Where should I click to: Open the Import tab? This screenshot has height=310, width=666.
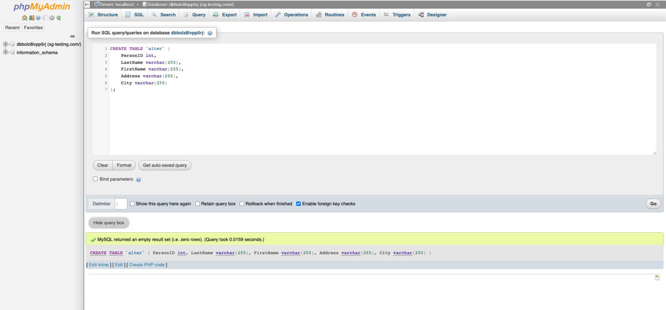(x=256, y=15)
